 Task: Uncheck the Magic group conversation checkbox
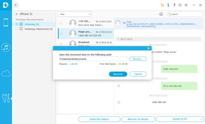click(x=61, y=34)
